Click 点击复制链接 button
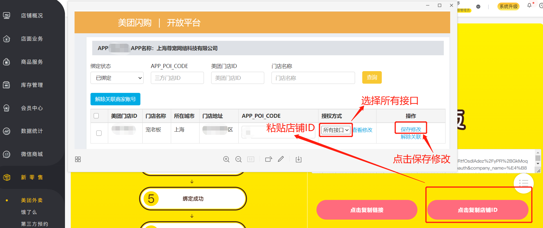 point(367,210)
